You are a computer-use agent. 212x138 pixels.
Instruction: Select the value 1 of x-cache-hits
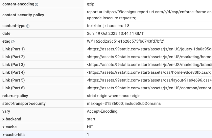(88, 135)
